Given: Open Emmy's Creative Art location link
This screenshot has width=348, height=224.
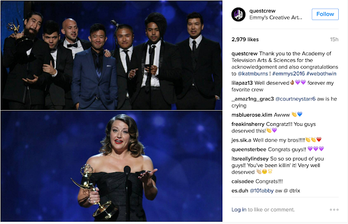Looking at the screenshot, I should pos(276,17).
